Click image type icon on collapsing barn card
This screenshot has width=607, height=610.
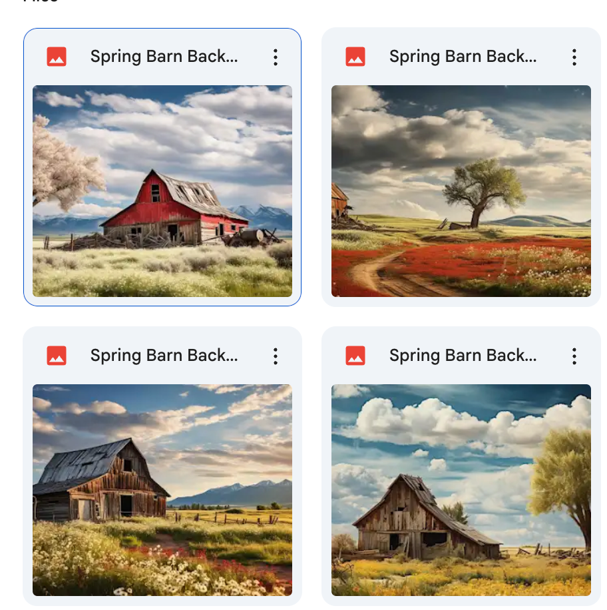click(355, 356)
